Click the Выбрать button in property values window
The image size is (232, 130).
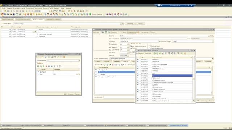pyautogui.click(x=140, y=53)
